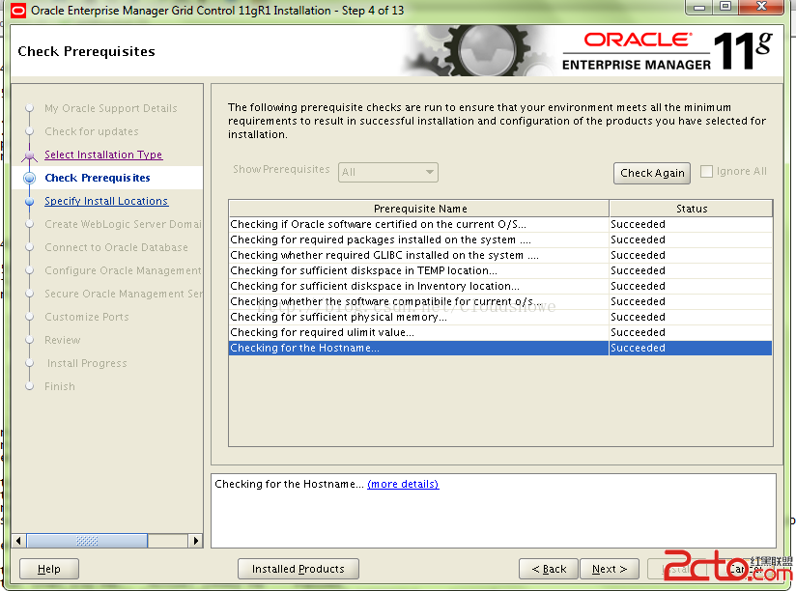
Task: Maximize the installer window
Action: (x=725, y=7)
